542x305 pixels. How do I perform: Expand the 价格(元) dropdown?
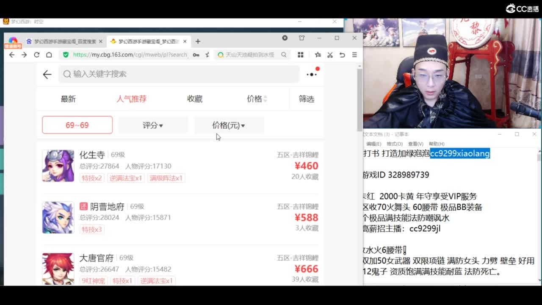click(x=229, y=125)
